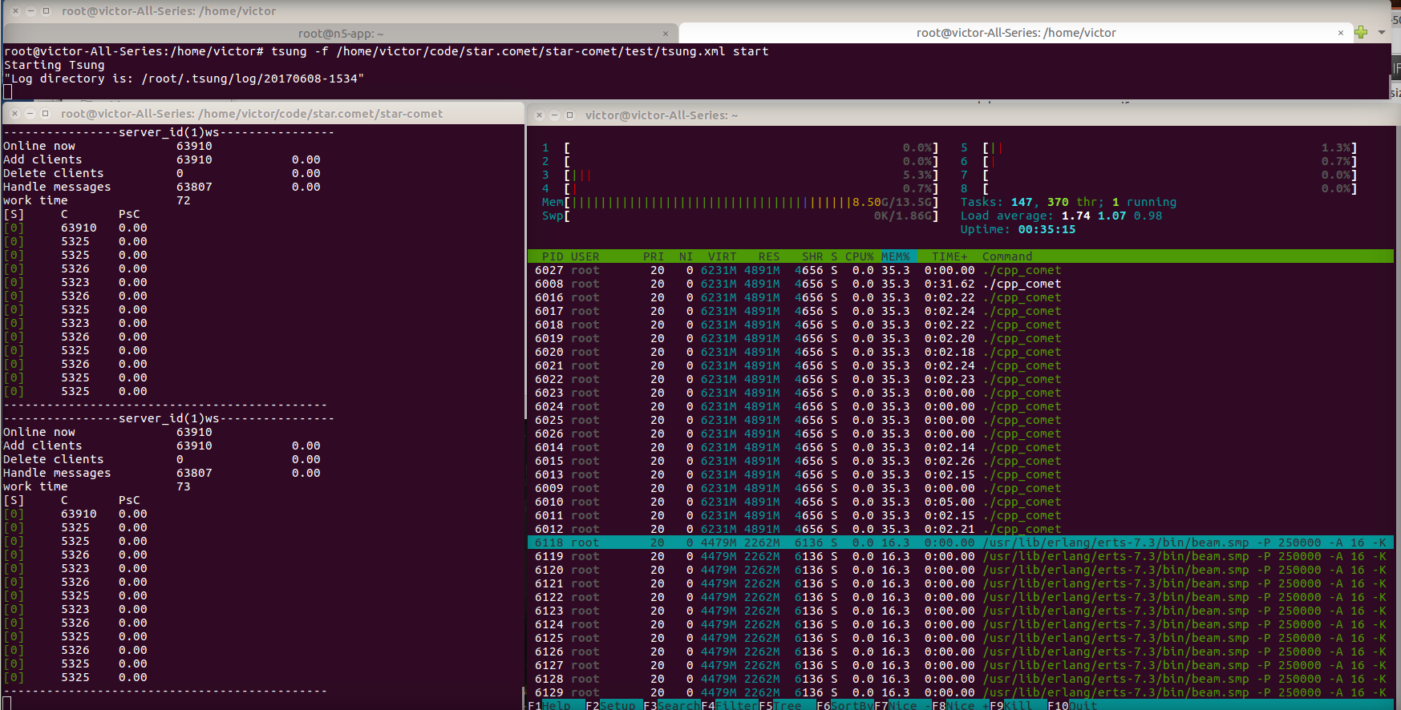The image size is (1401, 710).
Task: Select the beam.smp process 6119 row
Action: coord(802,556)
